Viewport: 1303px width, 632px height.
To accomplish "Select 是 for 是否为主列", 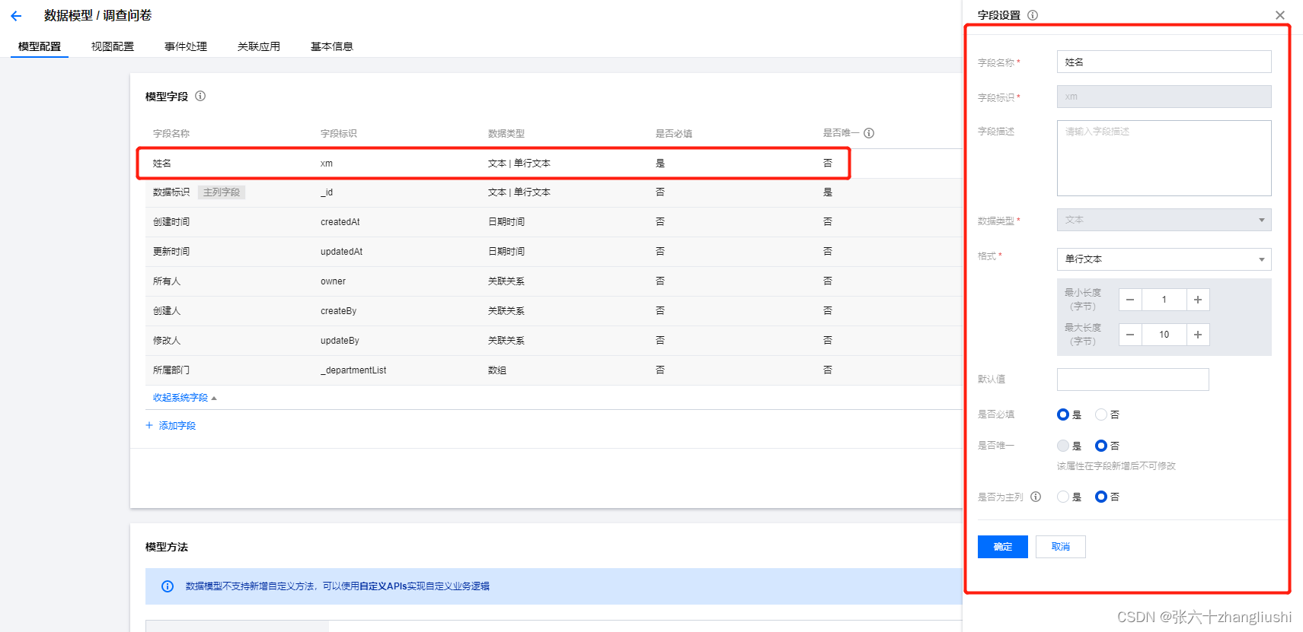I will (1063, 497).
